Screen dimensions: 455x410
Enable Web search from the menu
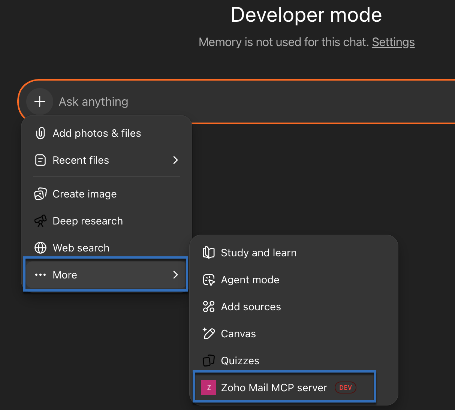click(x=107, y=248)
